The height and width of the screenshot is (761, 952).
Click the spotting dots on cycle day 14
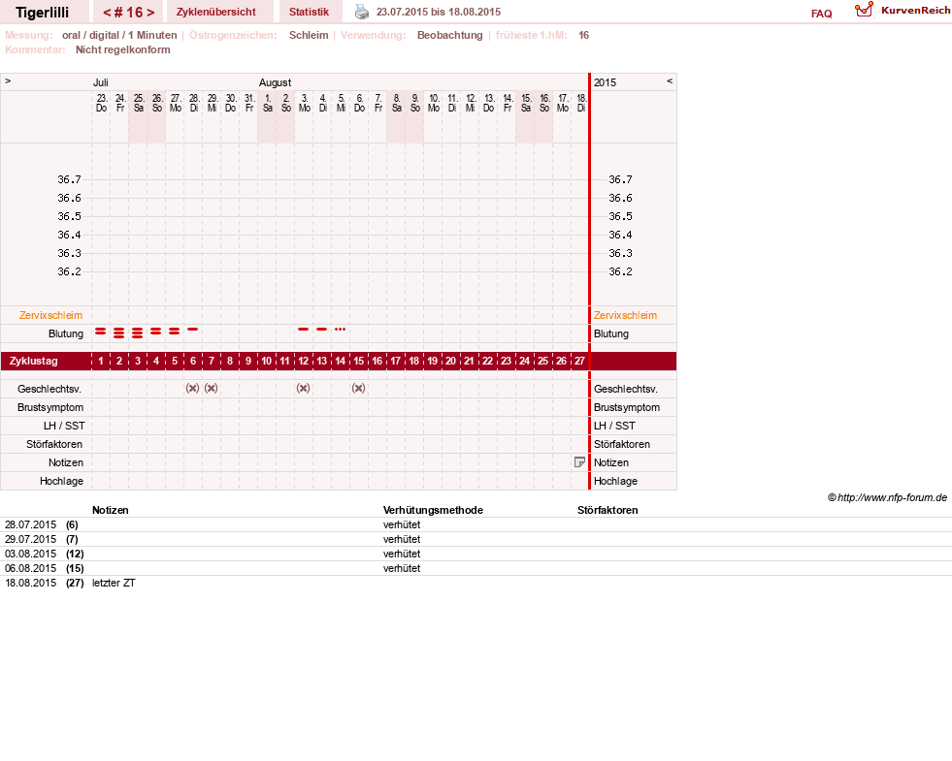340,330
